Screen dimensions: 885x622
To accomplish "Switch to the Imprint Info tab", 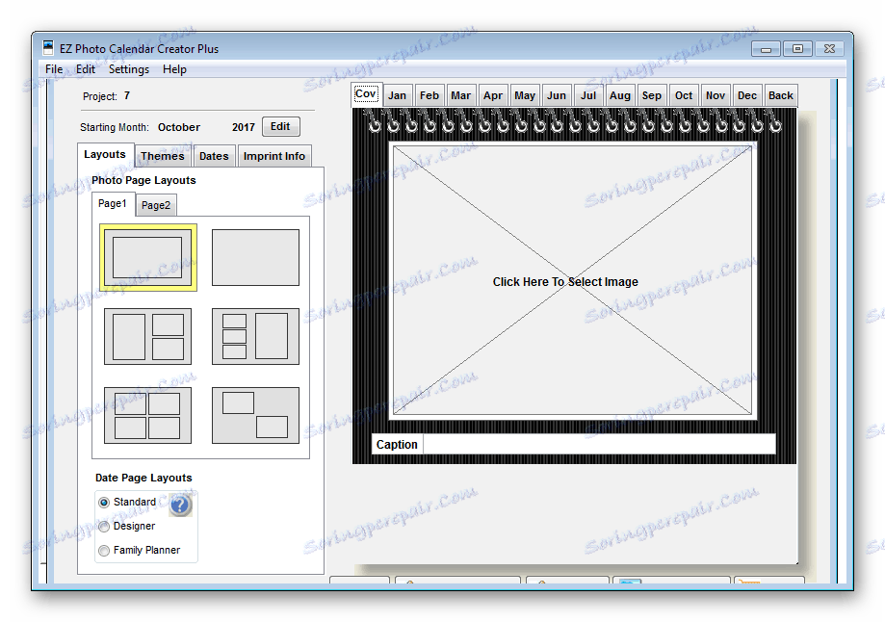I will tap(274, 156).
